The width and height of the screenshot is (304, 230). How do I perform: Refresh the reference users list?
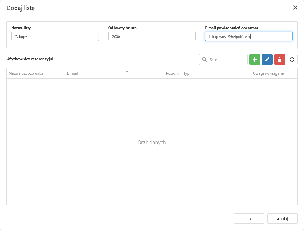(292, 59)
